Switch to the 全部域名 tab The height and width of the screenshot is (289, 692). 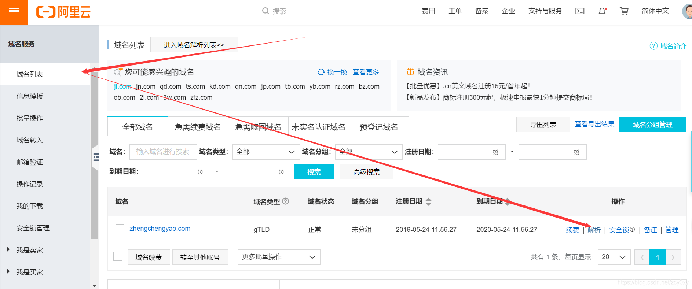pyautogui.click(x=138, y=127)
